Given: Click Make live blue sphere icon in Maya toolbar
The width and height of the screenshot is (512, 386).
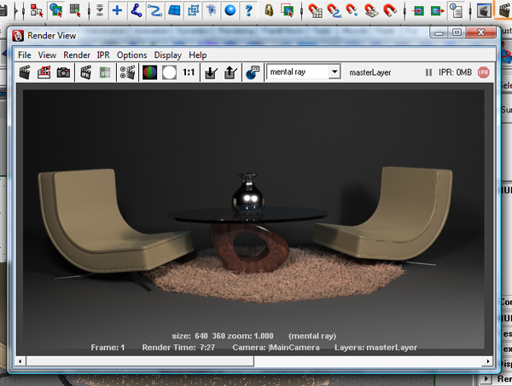Looking at the screenshot, I should click(230, 10).
